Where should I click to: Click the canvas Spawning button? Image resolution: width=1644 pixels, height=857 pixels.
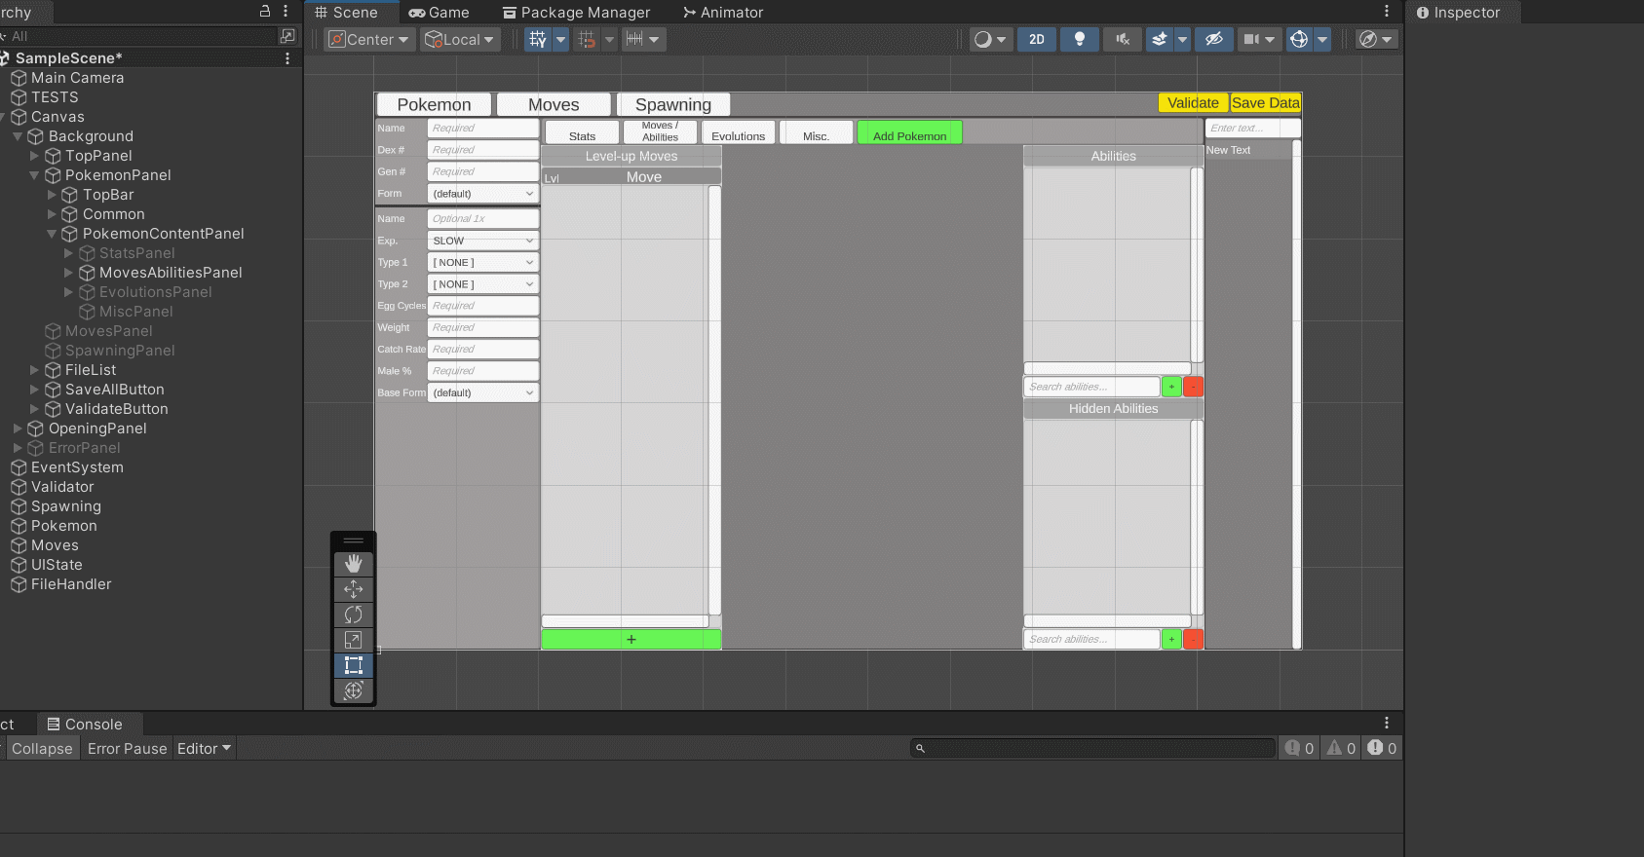[673, 104]
